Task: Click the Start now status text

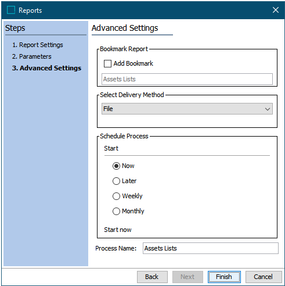Action: (x=118, y=230)
